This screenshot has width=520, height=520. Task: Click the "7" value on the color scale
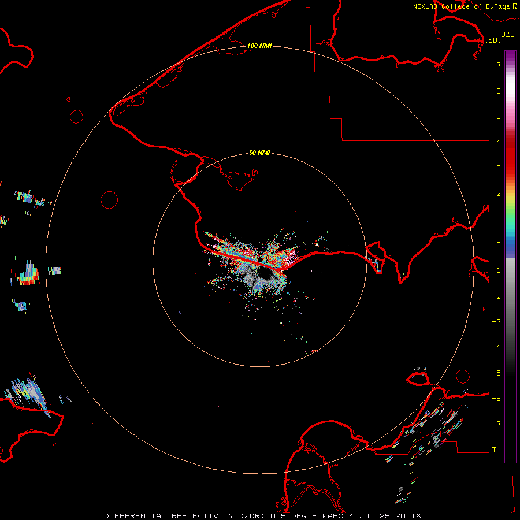pos(499,65)
